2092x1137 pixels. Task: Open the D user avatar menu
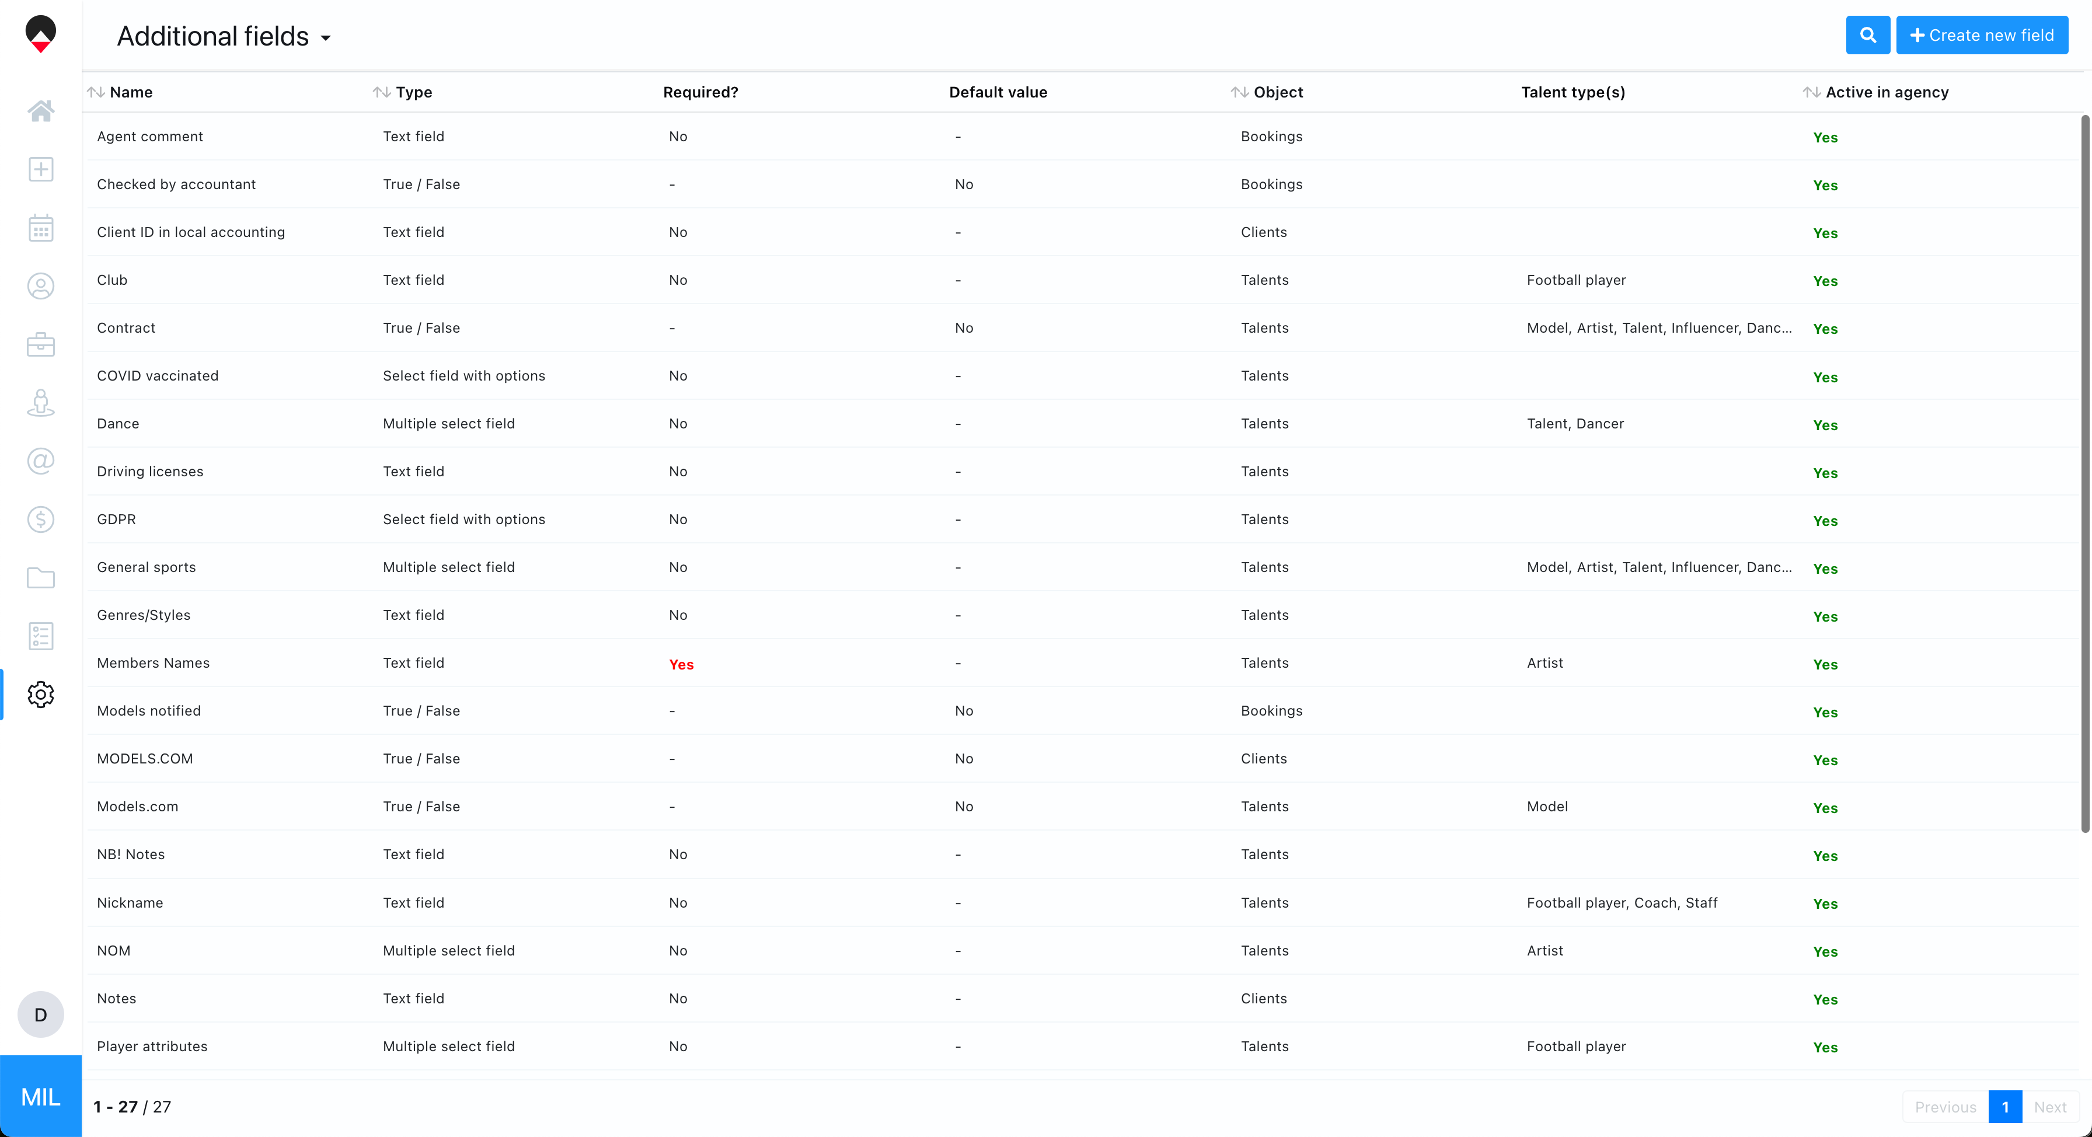pyautogui.click(x=41, y=1014)
